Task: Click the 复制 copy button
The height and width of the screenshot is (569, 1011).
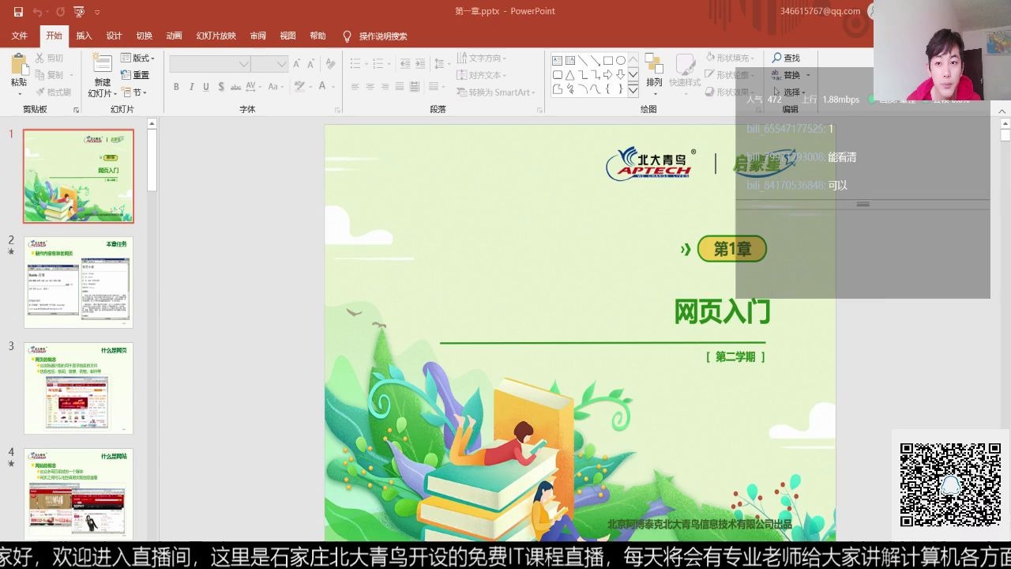Action: (50, 75)
